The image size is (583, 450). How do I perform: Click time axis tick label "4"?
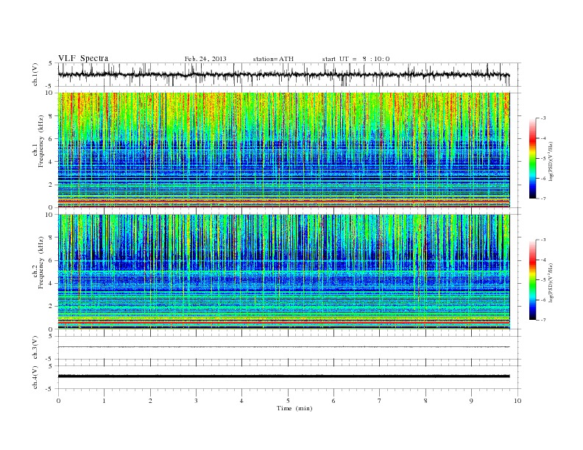[241, 401]
